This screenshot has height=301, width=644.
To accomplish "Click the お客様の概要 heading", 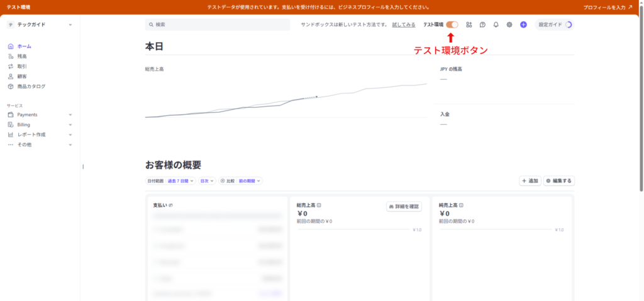I will (x=173, y=165).
